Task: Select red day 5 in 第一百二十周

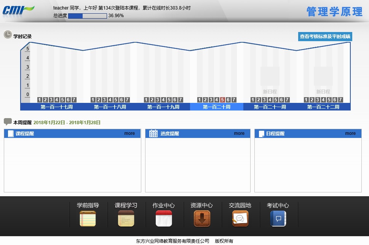Action: coord(222,100)
